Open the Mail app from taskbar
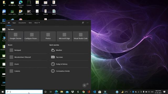The height and width of the screenshot is (94, 168). [x=67, y=92]
